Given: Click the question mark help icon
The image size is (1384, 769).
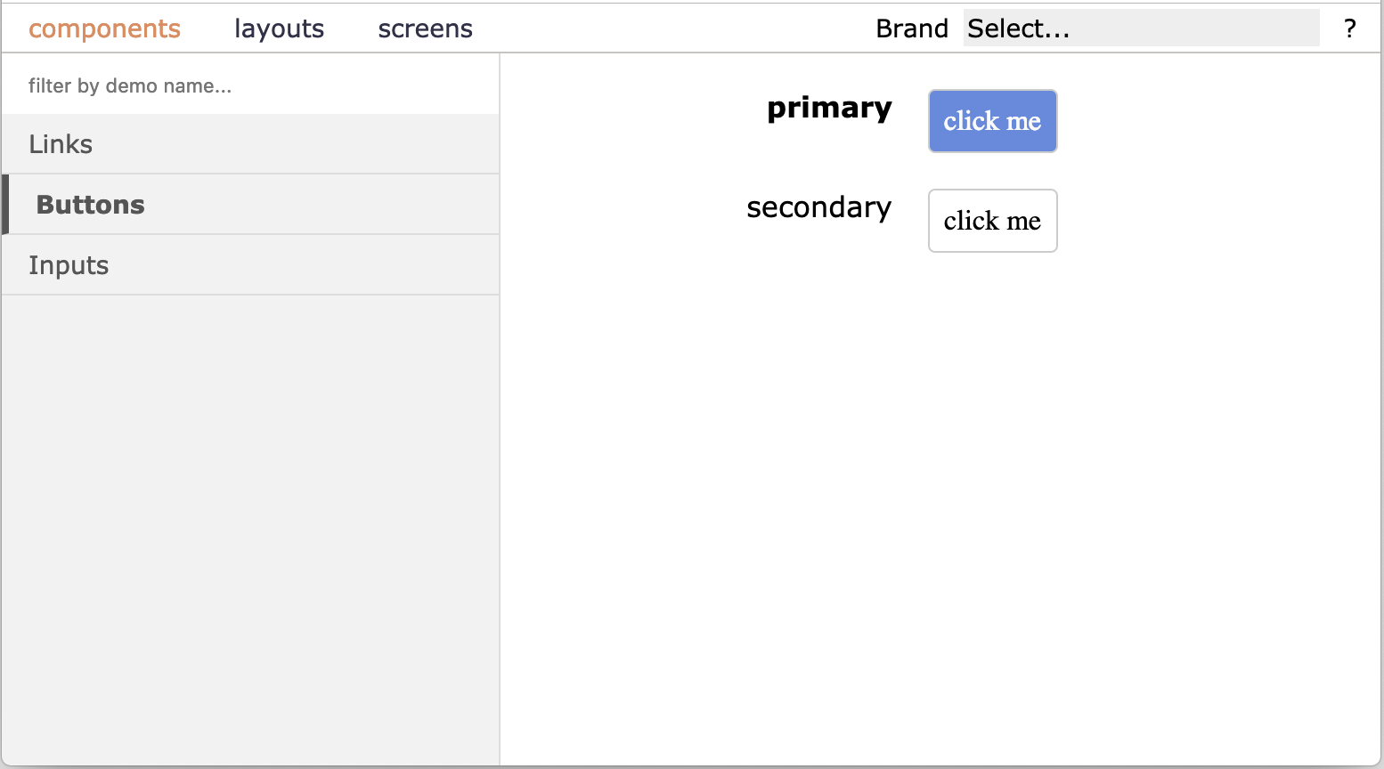Looking at the screenshot, I should click(1349, 28).
